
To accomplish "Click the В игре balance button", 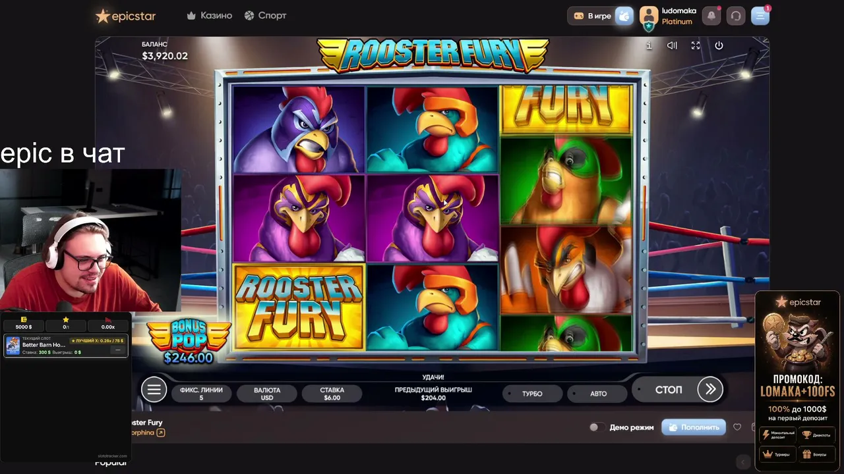I will click(x=592, y=16).
